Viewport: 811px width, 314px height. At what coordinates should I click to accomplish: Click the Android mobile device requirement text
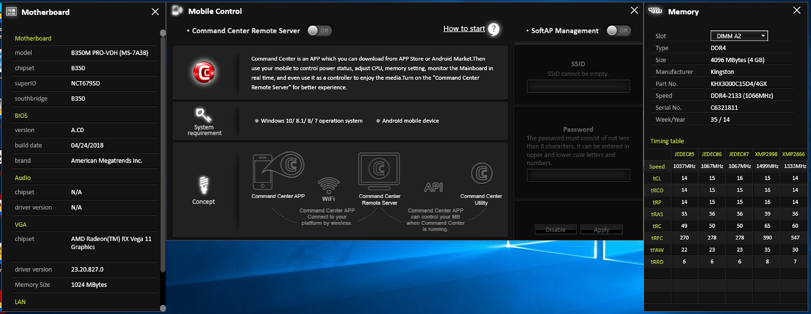411,121
